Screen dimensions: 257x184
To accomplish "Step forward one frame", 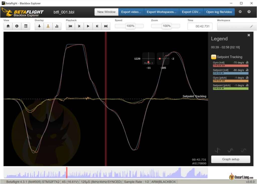I will (x=97, y=26).
